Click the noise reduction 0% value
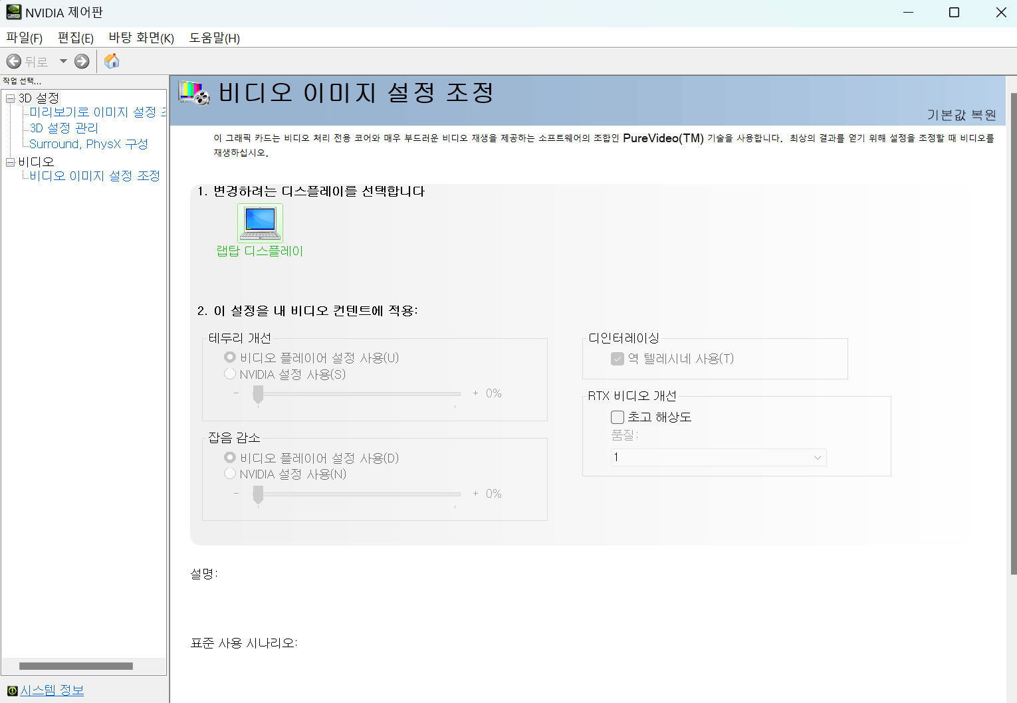Screen dimensions: 1017x703 pos(494,494)
